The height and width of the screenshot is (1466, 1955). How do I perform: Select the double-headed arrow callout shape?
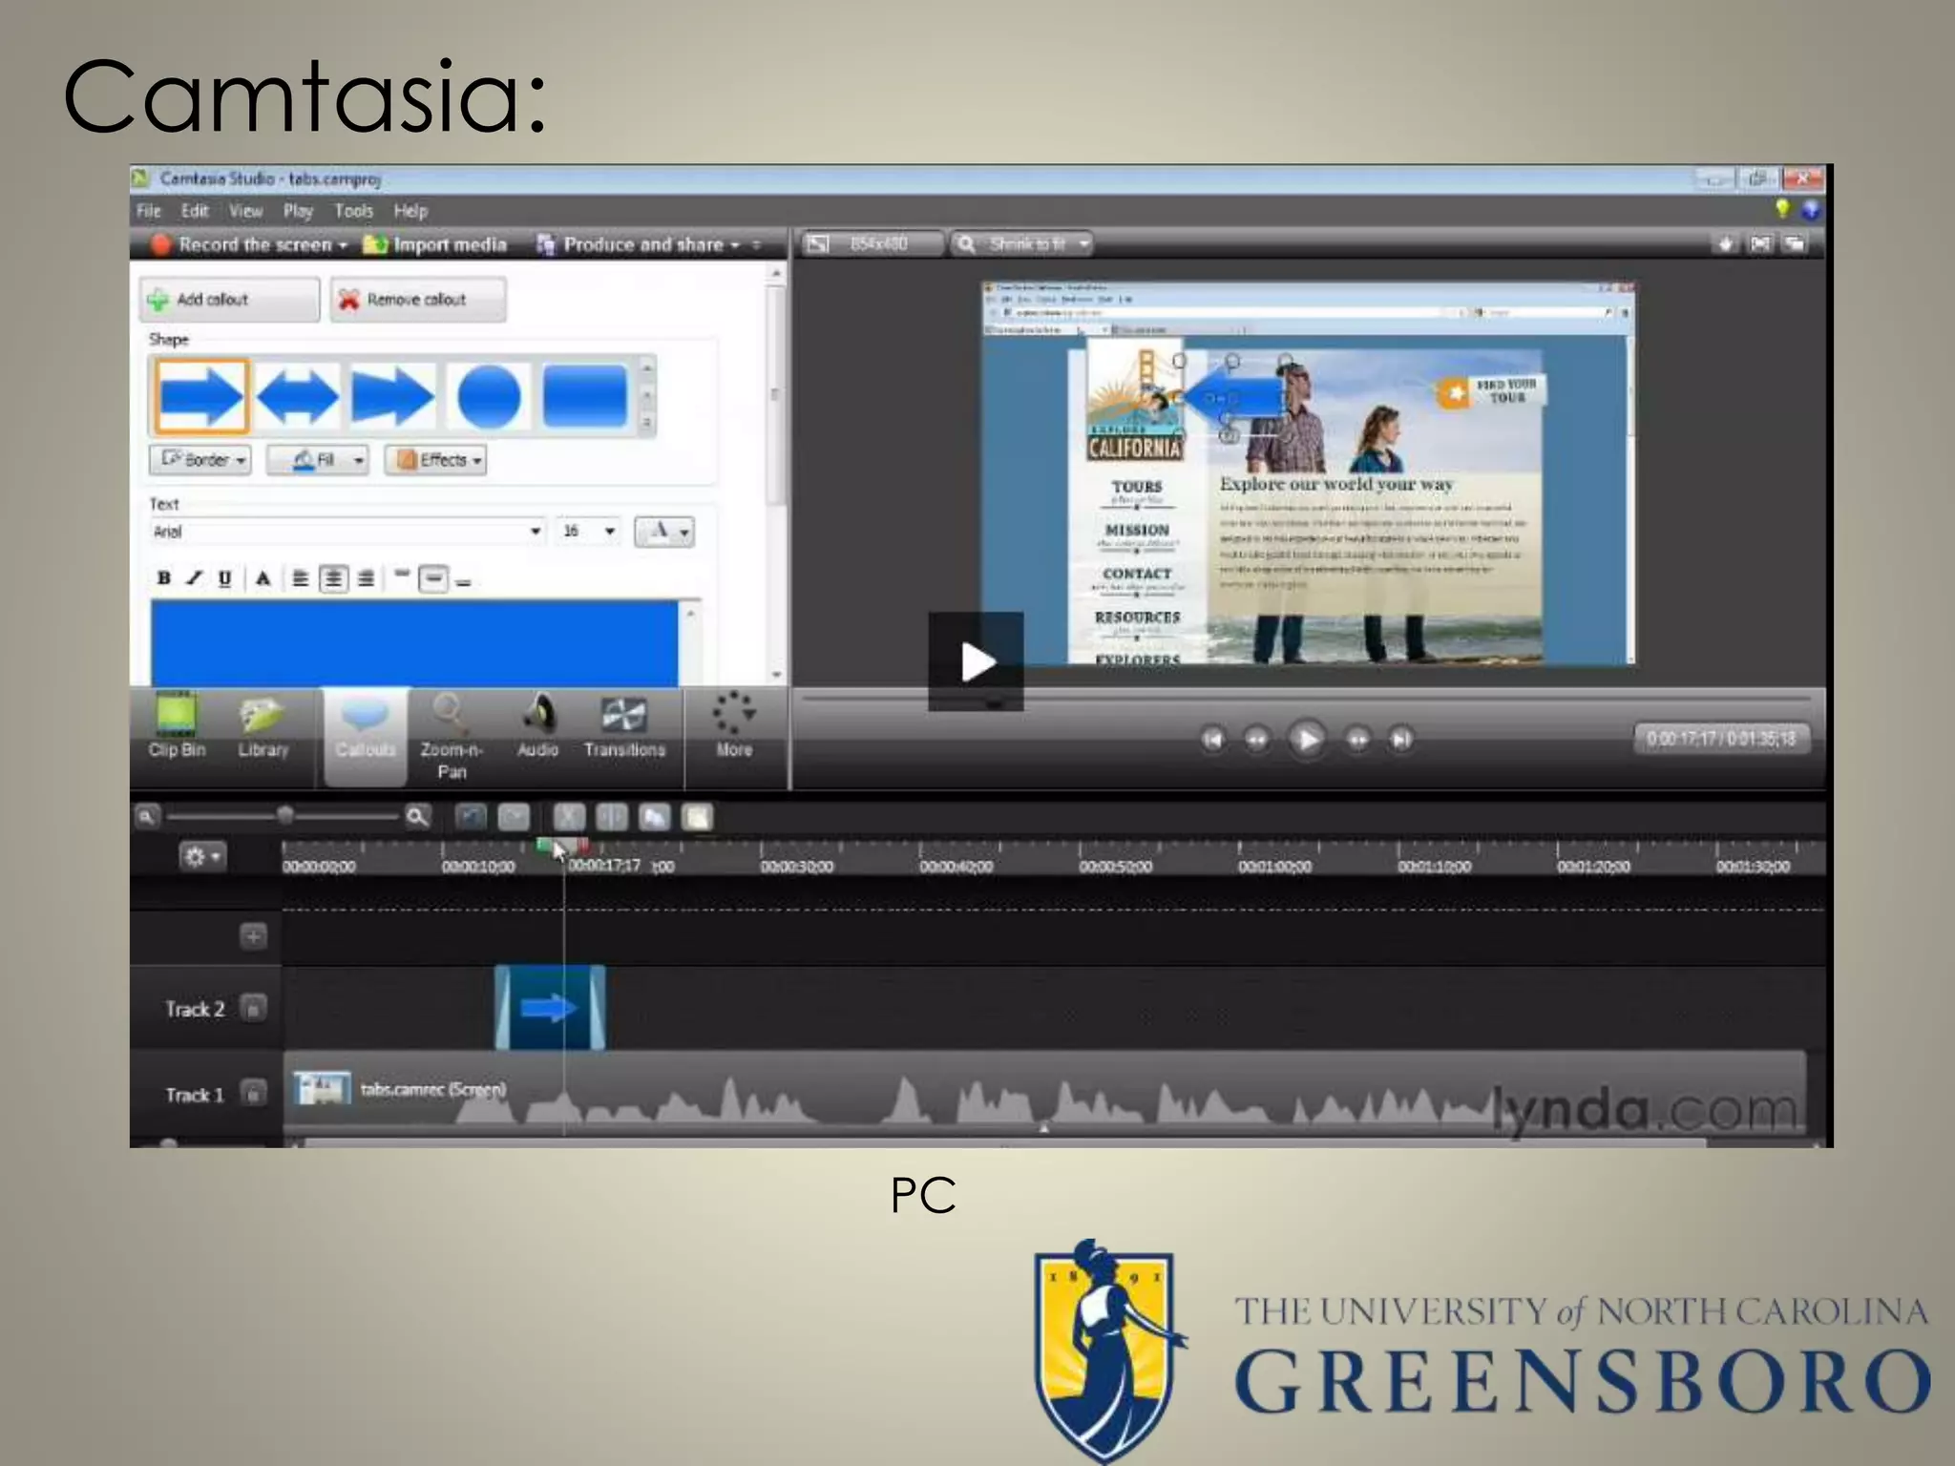click(x=297, y=396)
